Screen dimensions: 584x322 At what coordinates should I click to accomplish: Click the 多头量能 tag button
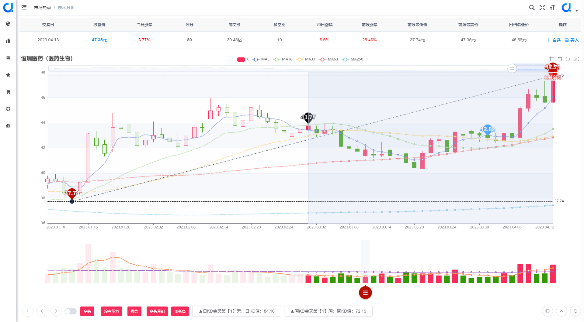[157, 311]
